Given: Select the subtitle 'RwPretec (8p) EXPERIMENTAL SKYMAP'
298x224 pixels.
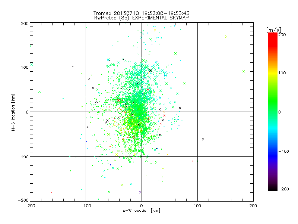Looking at the screenshot, I should coord(142,18).
